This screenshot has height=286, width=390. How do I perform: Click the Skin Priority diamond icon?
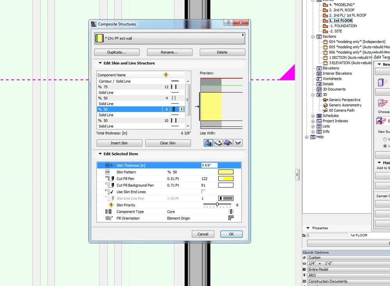pos(111,205)
